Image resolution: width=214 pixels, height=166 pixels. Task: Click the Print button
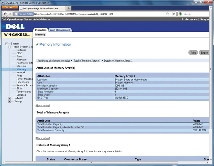(193, 53)
